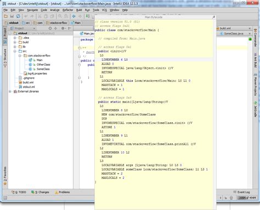Open the Refactor menu
This screenshot has height=210, width=260.
point(67,10)
